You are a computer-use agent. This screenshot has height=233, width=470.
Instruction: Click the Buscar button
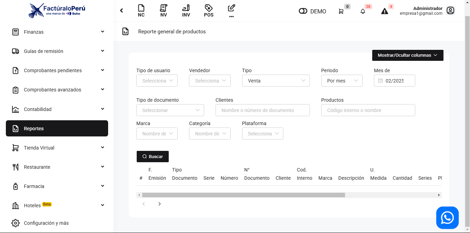(x=153, y=156)
